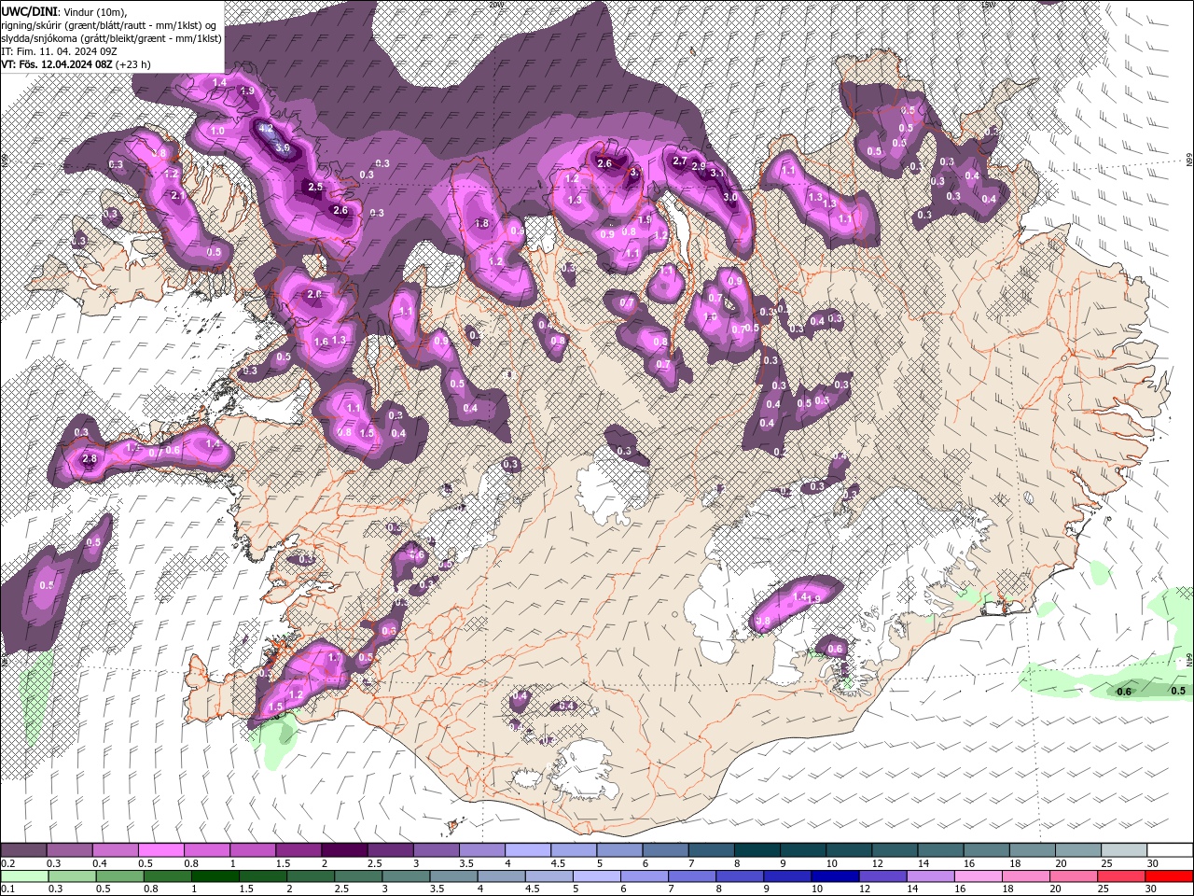The width and height of the screenshot is (1194, 896).
Task: Click the palest green rain swatch labeled 0.1
Action: (x=24, y=876)
